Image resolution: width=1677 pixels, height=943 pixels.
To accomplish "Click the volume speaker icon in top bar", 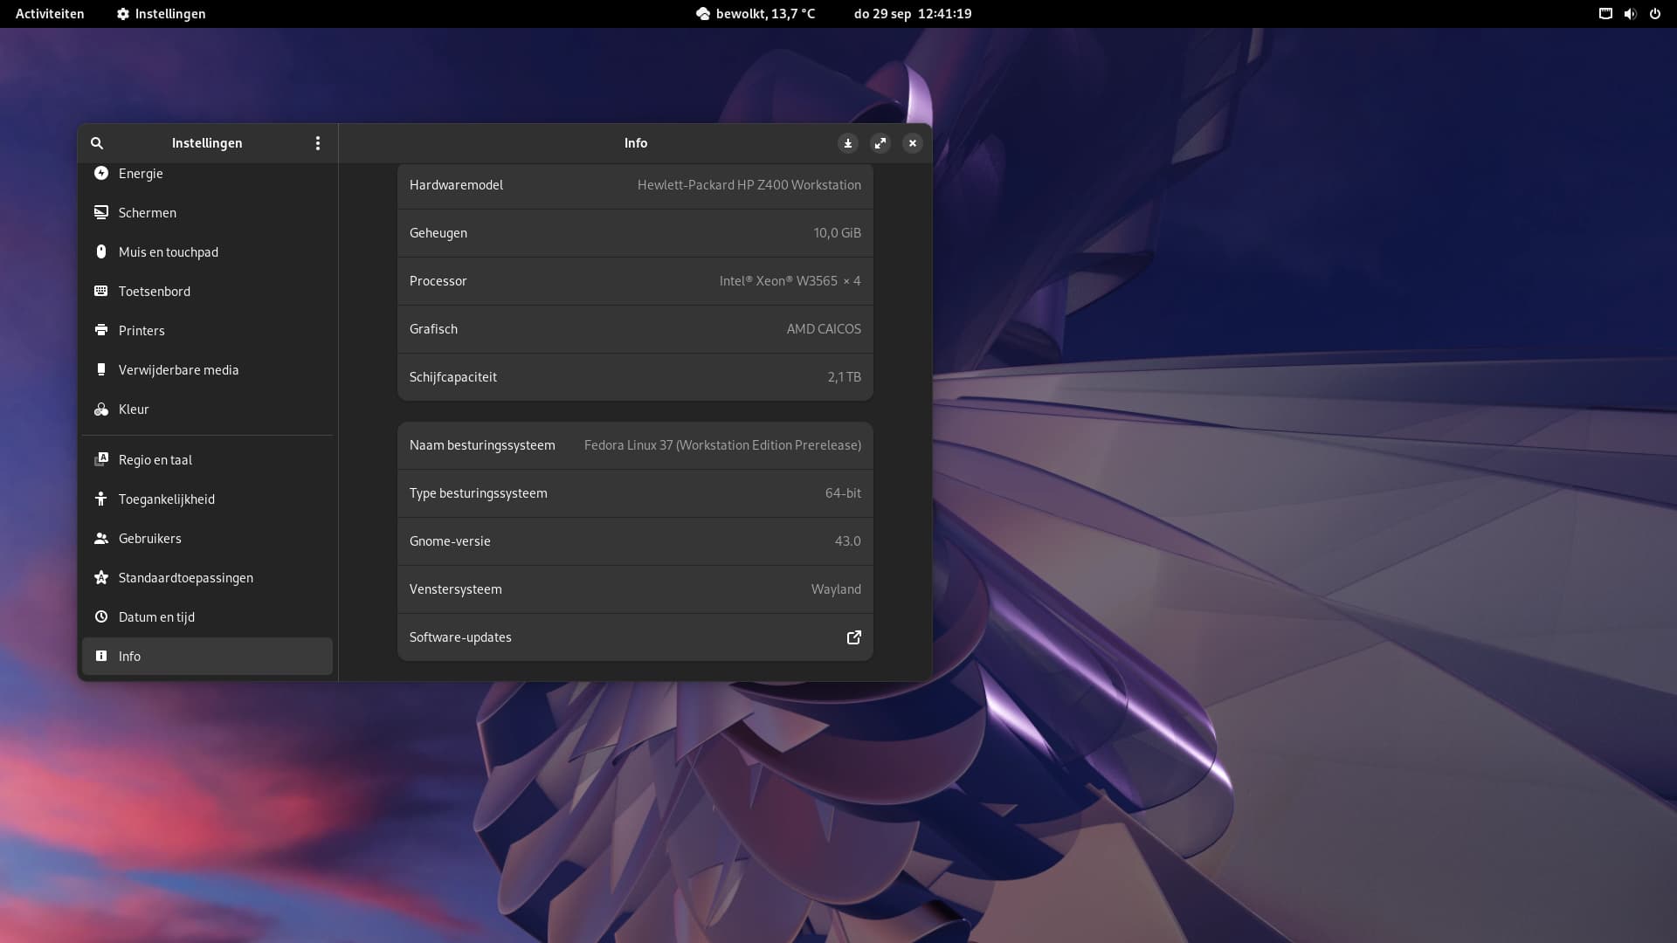I will (x=1630, y=14).
